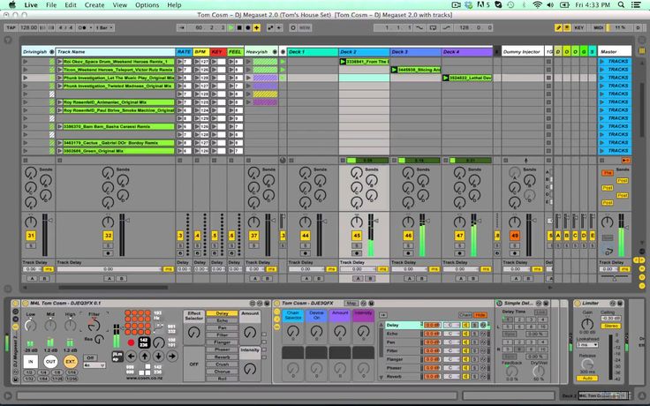Select the Deck 1 track header

[313, 52]
